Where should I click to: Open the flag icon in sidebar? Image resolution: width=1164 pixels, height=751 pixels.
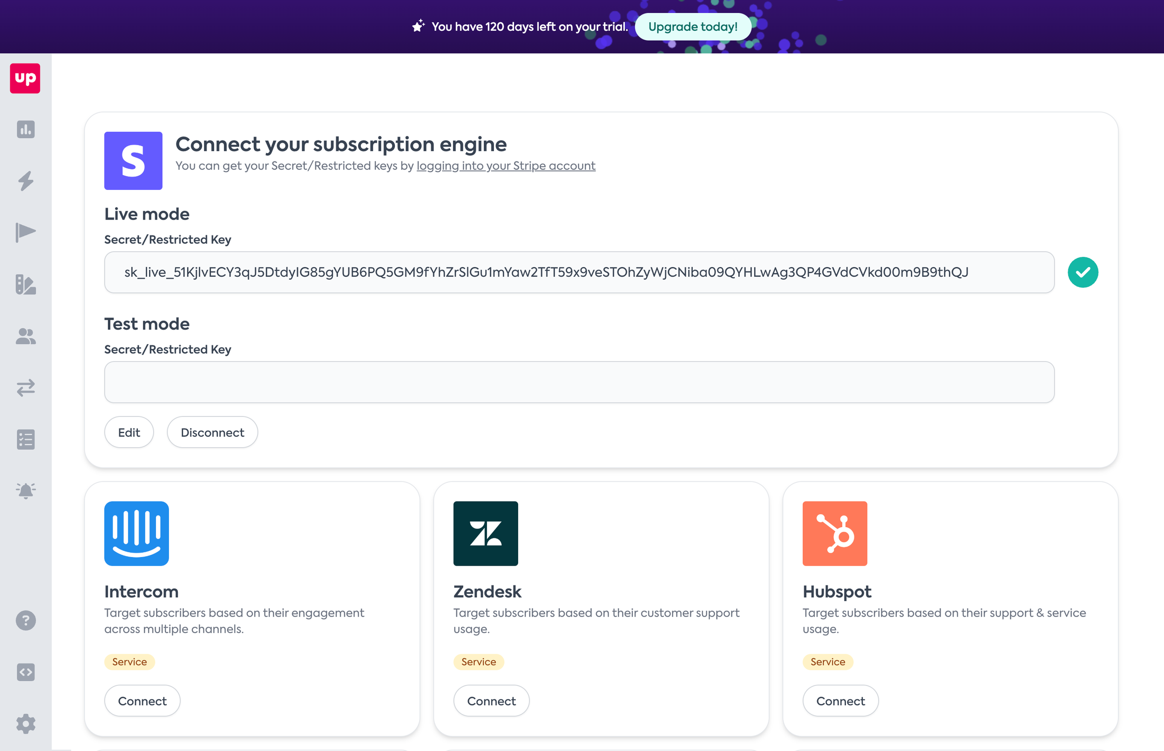[x=25, y=232]
